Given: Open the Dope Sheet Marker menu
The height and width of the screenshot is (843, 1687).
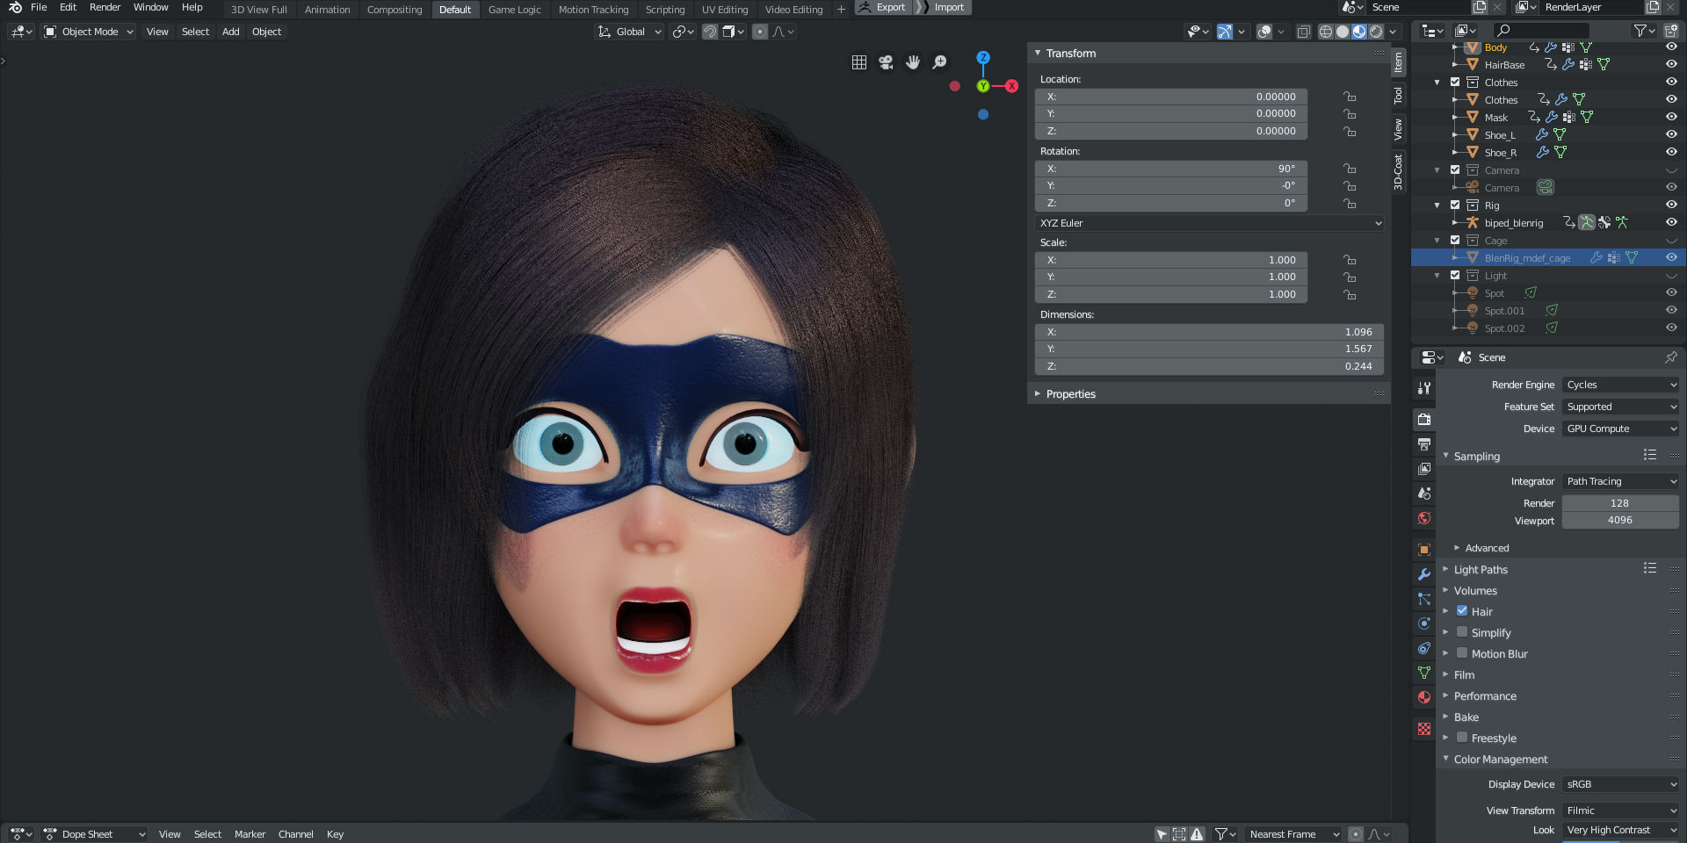Looking at the screenshot, I should click(x=250, y=834).
